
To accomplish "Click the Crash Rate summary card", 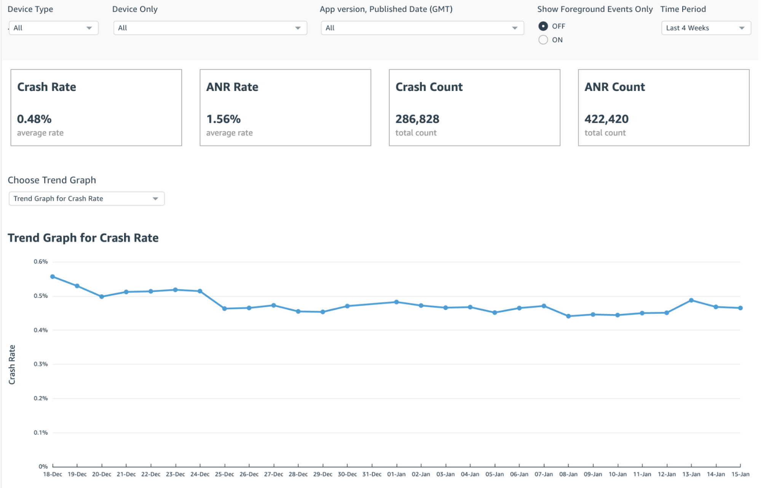I will click(x=96, y=107).
